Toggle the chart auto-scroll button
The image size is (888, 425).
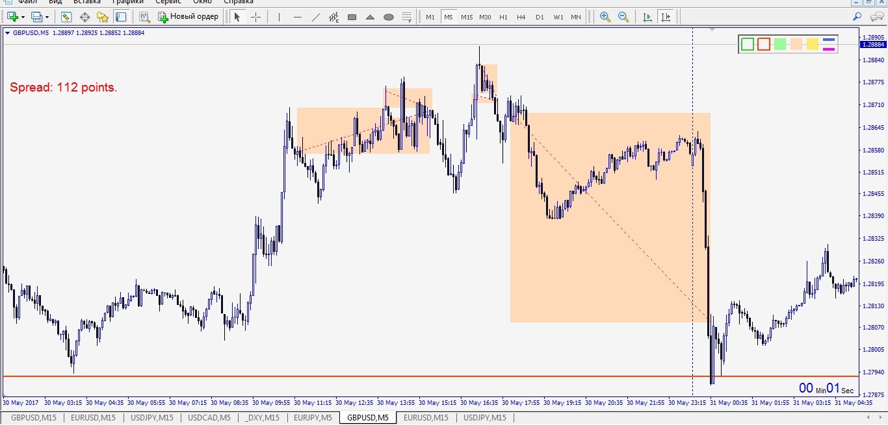647,17
